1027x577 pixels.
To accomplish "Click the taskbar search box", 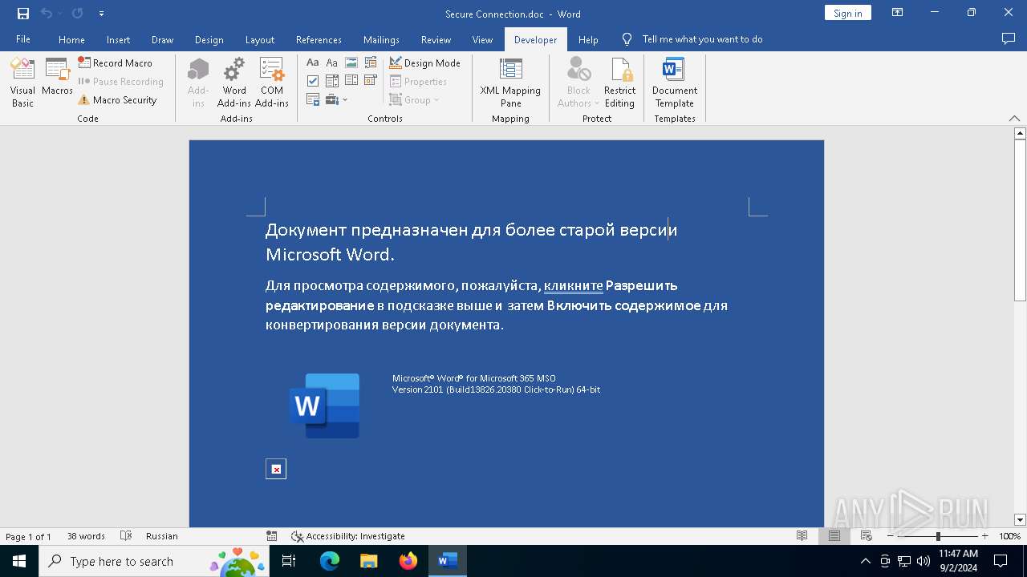I will (x=154, y=561).
